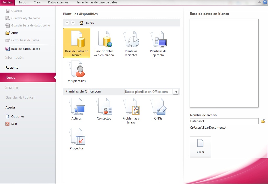Screen dimensions: 268x184
Task: Select the Problemas y tareas template
Action: [131, 111]
